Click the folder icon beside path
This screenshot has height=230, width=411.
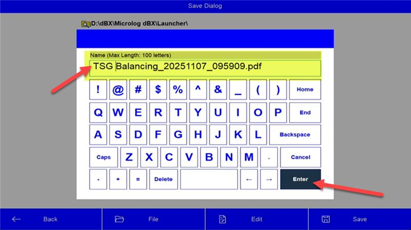[x=86, y=24]
